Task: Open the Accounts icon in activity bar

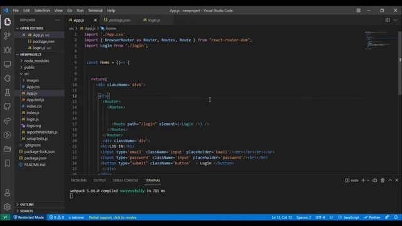Action: click(x=7, y=193)
